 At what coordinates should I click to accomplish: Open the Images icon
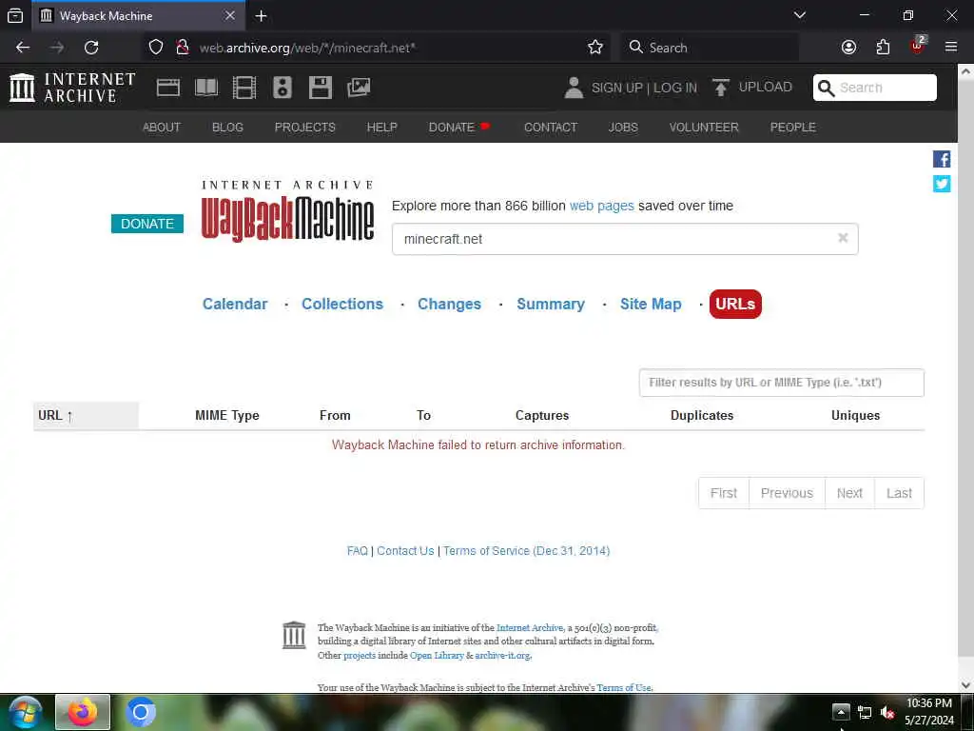pos(359,88)
